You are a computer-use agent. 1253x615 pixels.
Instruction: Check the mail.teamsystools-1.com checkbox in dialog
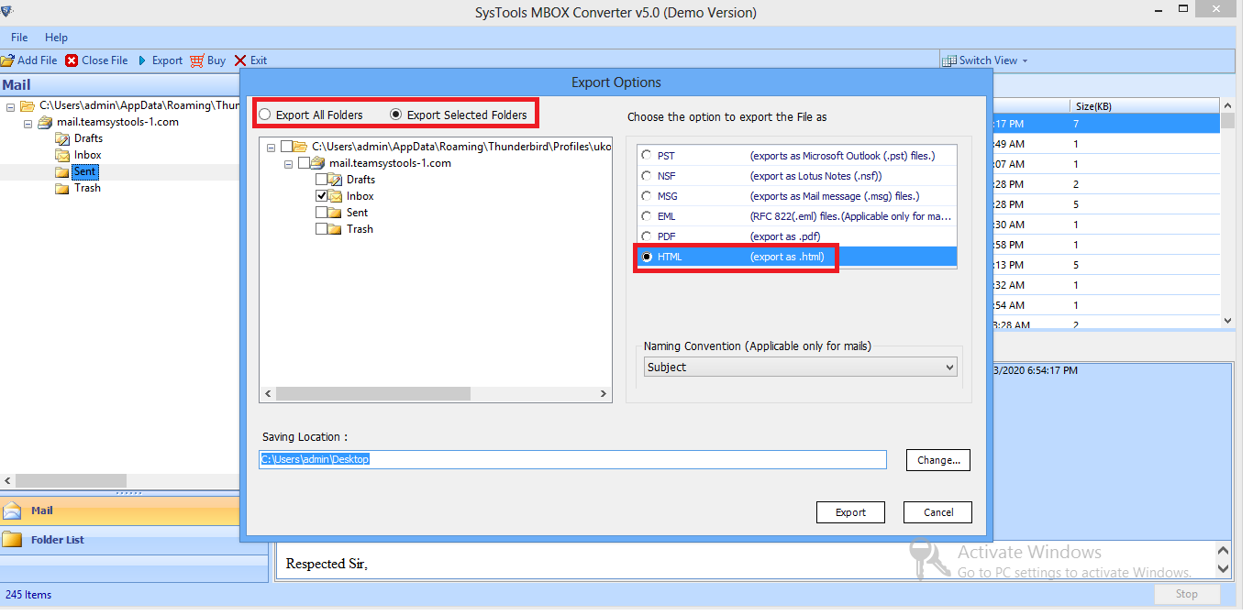(x=305, y=163)
